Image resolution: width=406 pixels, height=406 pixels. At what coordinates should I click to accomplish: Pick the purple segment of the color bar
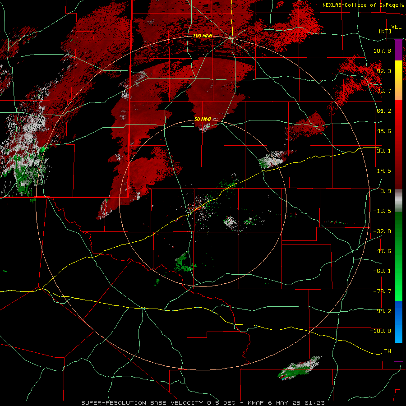pyautogui.click(x=398, y=50)
